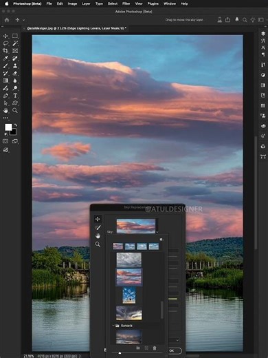Select the Crop tool
268x358 pixels.
pos(5,51)
